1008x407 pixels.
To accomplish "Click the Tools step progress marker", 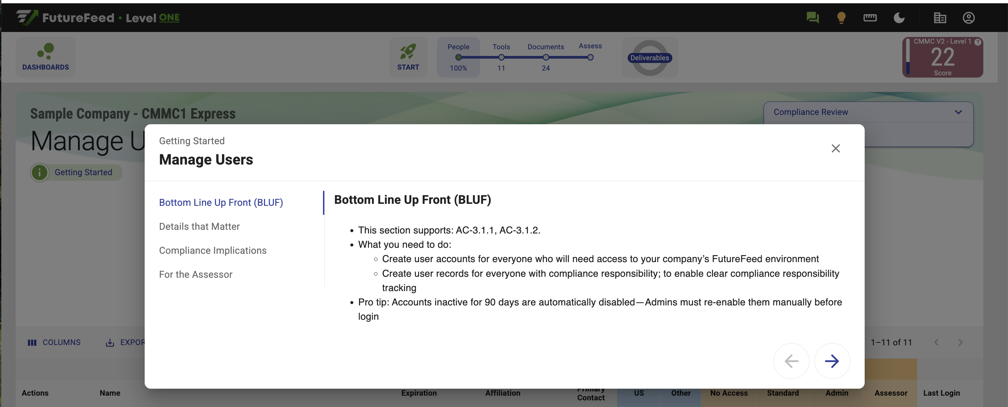I will (x=501, y=58).
